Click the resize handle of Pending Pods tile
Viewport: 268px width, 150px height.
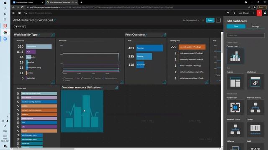206,82
